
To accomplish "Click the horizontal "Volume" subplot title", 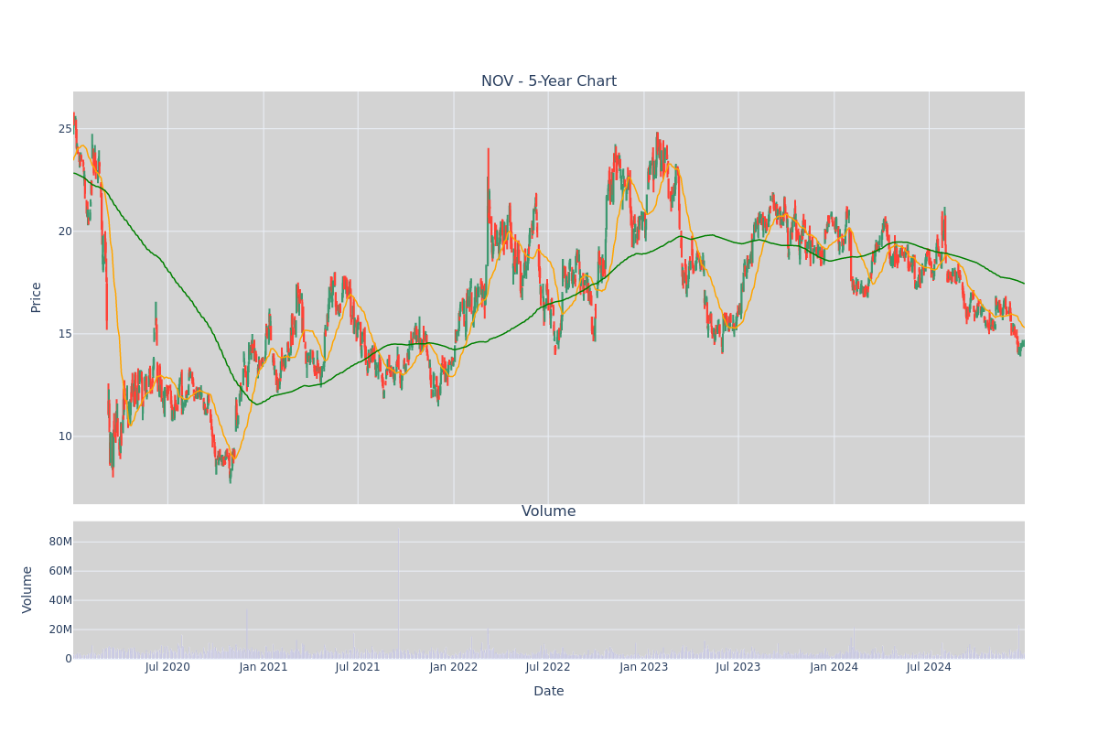I will click(x=549, y=511).
